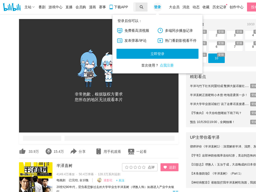256x192 pixels.
Task: Click the search magnifier icon
Action: 141,7
